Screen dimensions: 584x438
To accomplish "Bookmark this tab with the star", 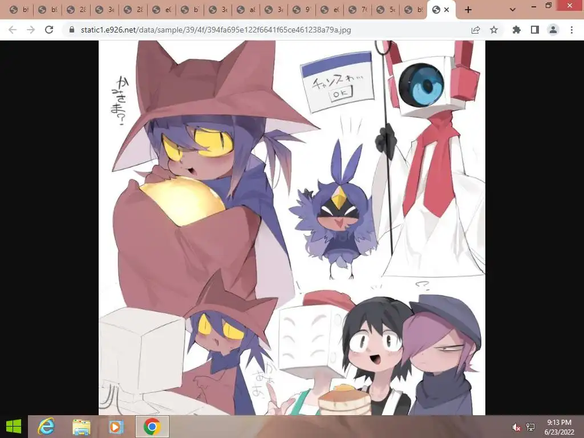I will (494, 30).
